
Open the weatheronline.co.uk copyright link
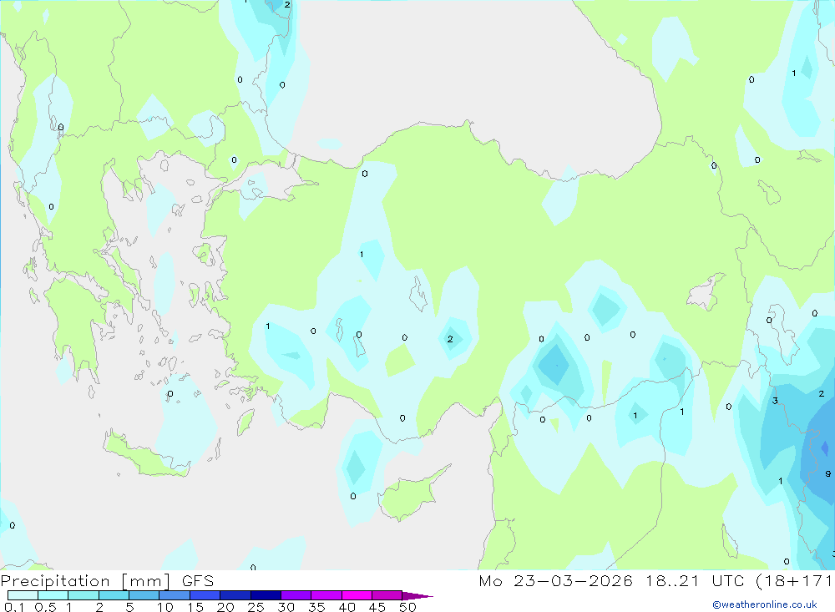pyautogui.click(x=765, y=604)
